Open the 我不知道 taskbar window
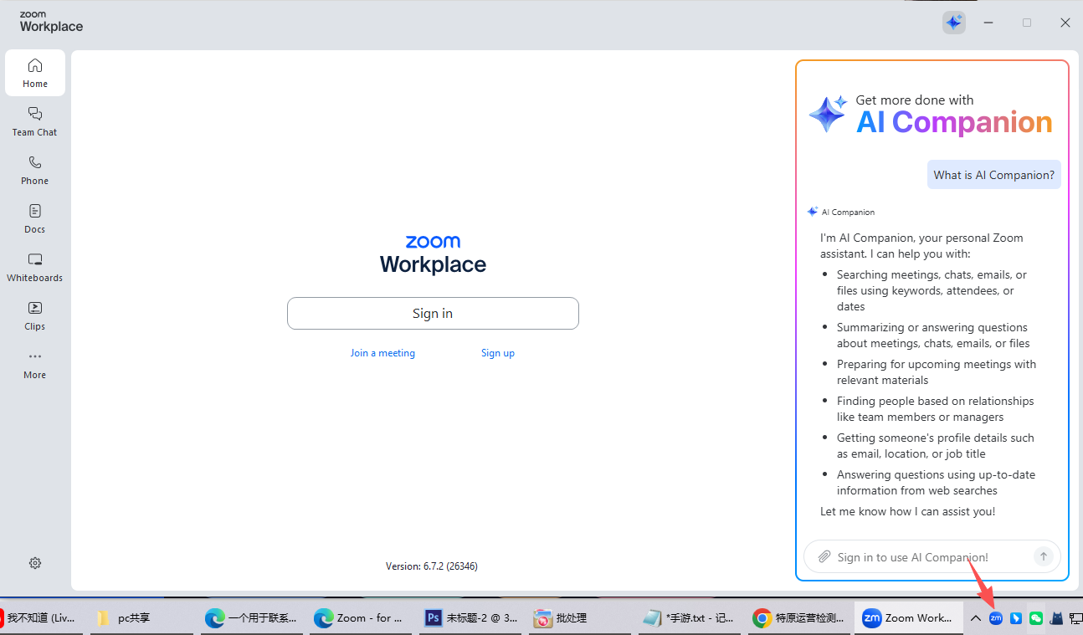Screen dimensions: 1083x635 pos(39,618)
